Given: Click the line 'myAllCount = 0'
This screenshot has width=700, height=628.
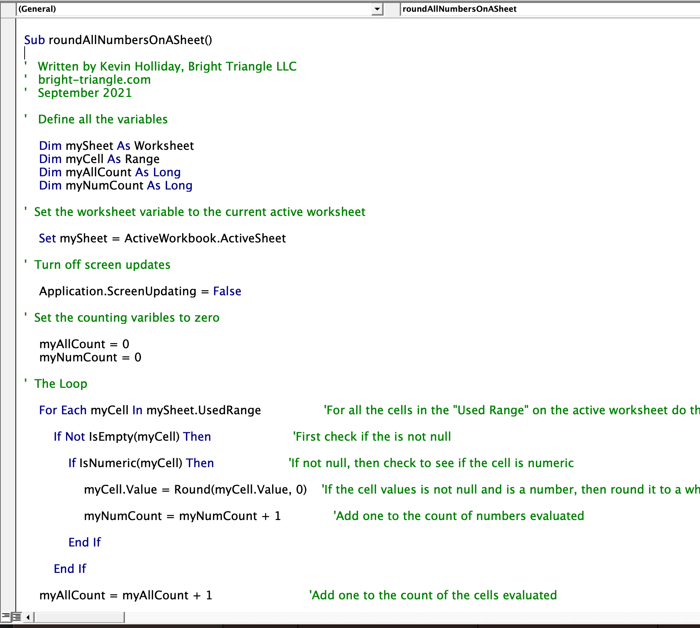Looking at the screenshot, I should (84, 344).
